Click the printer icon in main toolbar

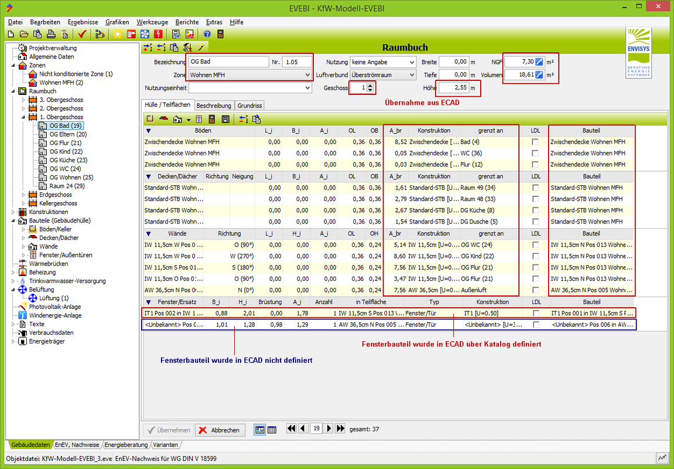51,34
